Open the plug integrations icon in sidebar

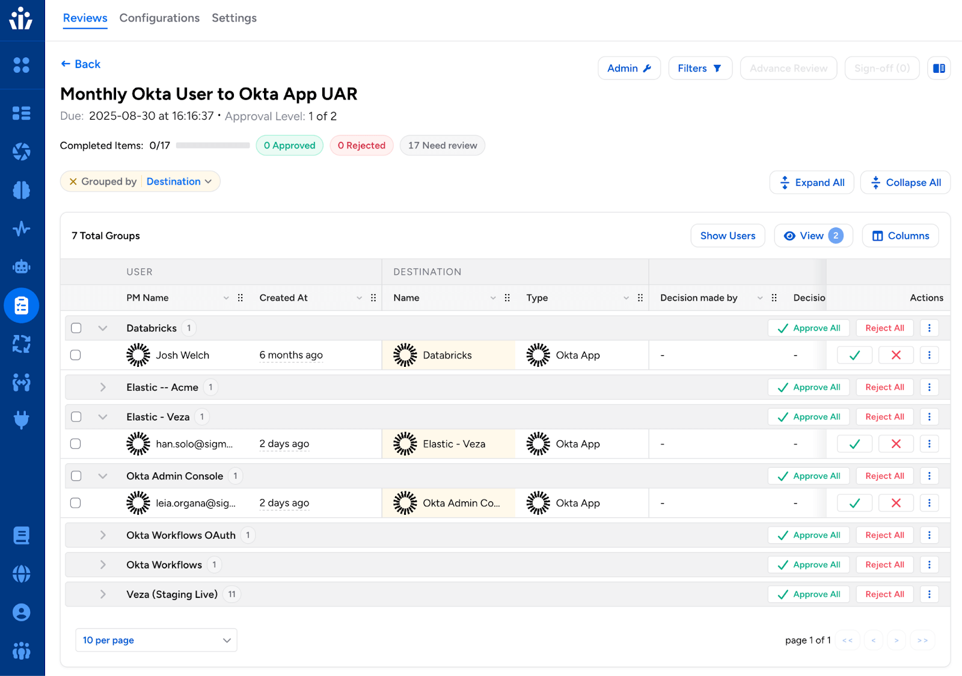(22, 419)
